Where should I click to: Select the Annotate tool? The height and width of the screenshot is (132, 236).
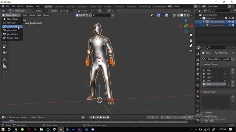(x=5, y=60)
